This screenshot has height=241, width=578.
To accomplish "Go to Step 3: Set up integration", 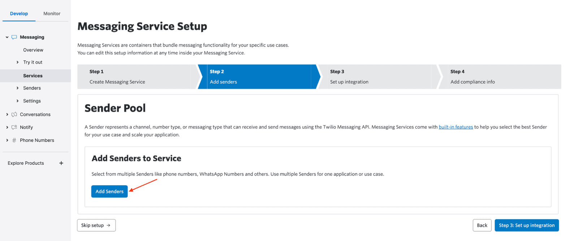I will pos(526,225).
